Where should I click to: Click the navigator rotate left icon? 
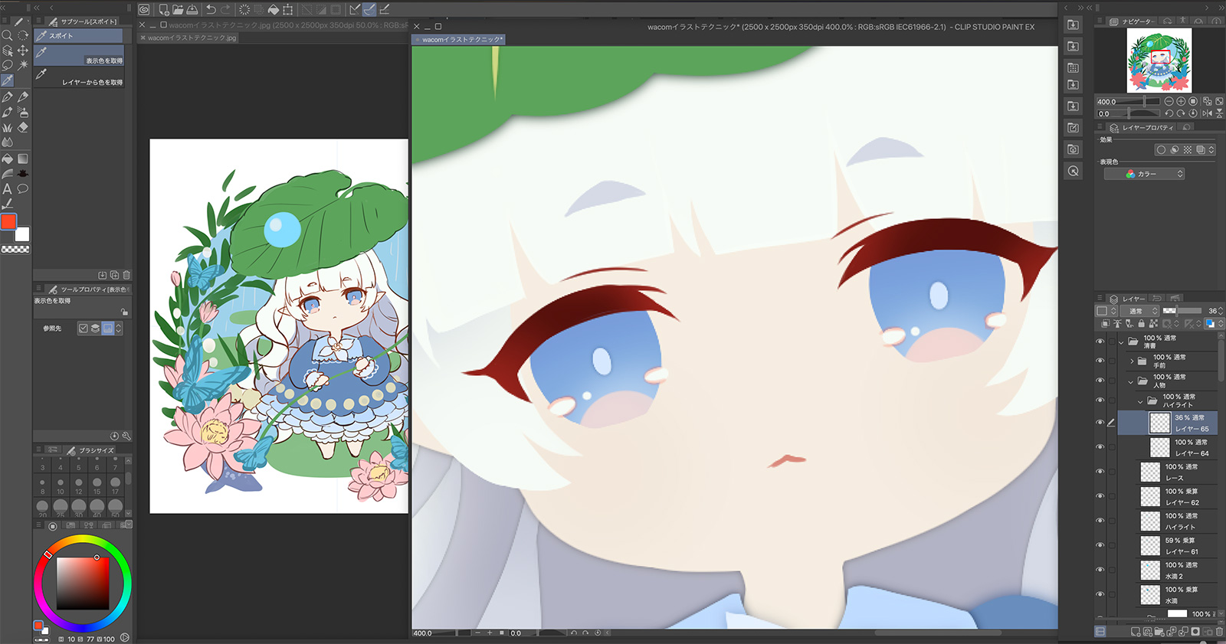coord(1169,113)
